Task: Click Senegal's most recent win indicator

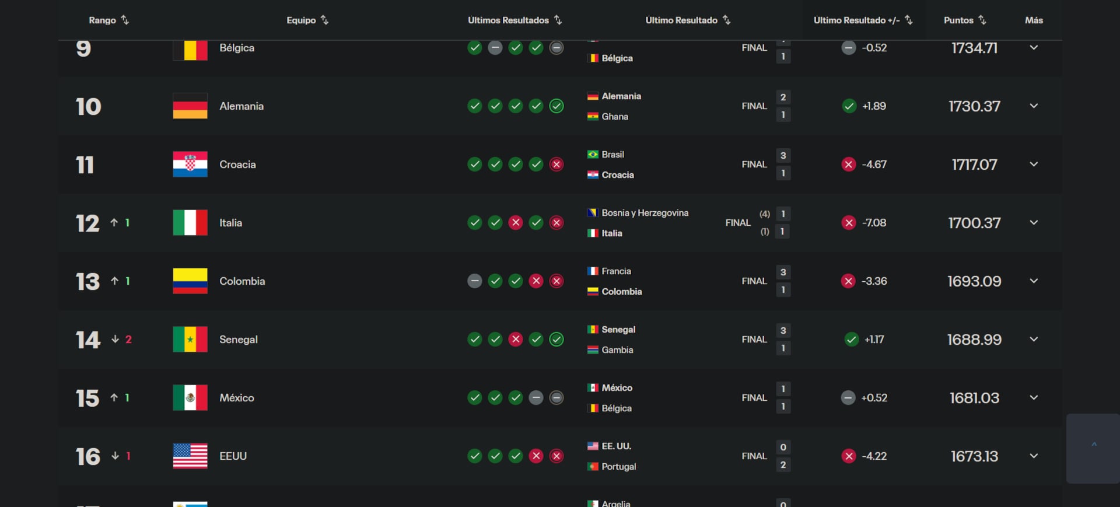Action: pyautogui.click(x=556, y=340)
